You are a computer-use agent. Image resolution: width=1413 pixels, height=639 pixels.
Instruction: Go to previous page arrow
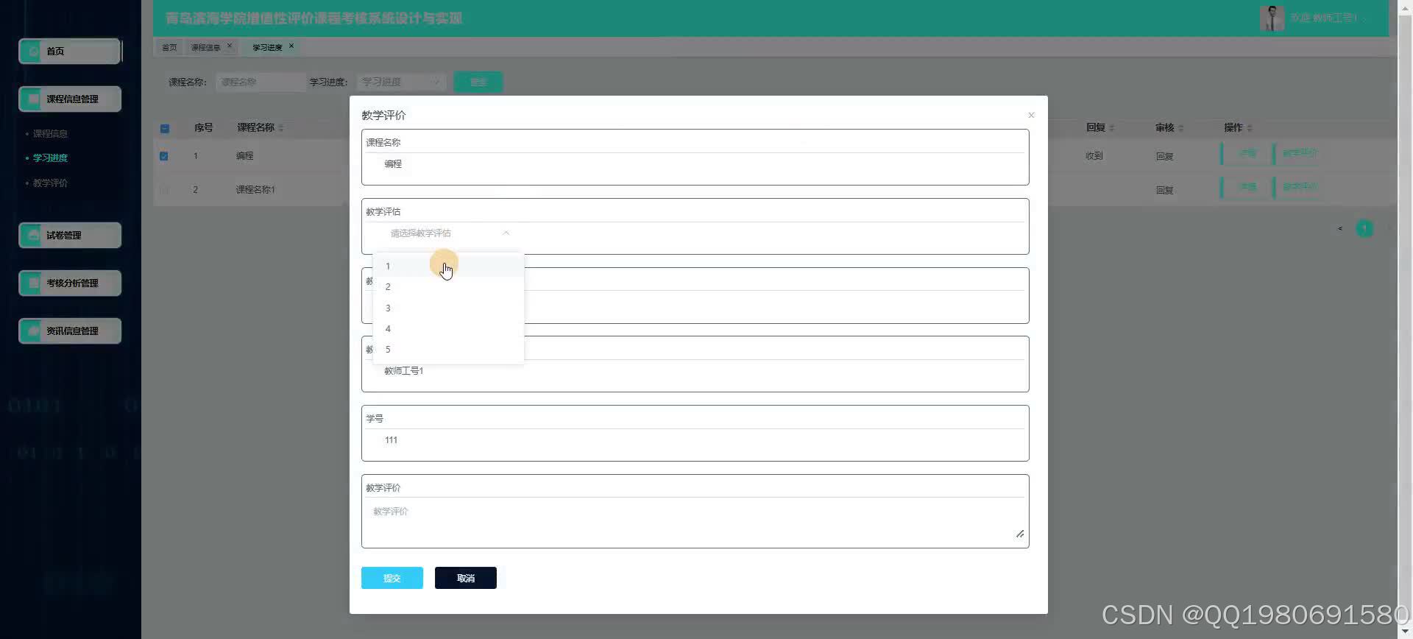1340,229
